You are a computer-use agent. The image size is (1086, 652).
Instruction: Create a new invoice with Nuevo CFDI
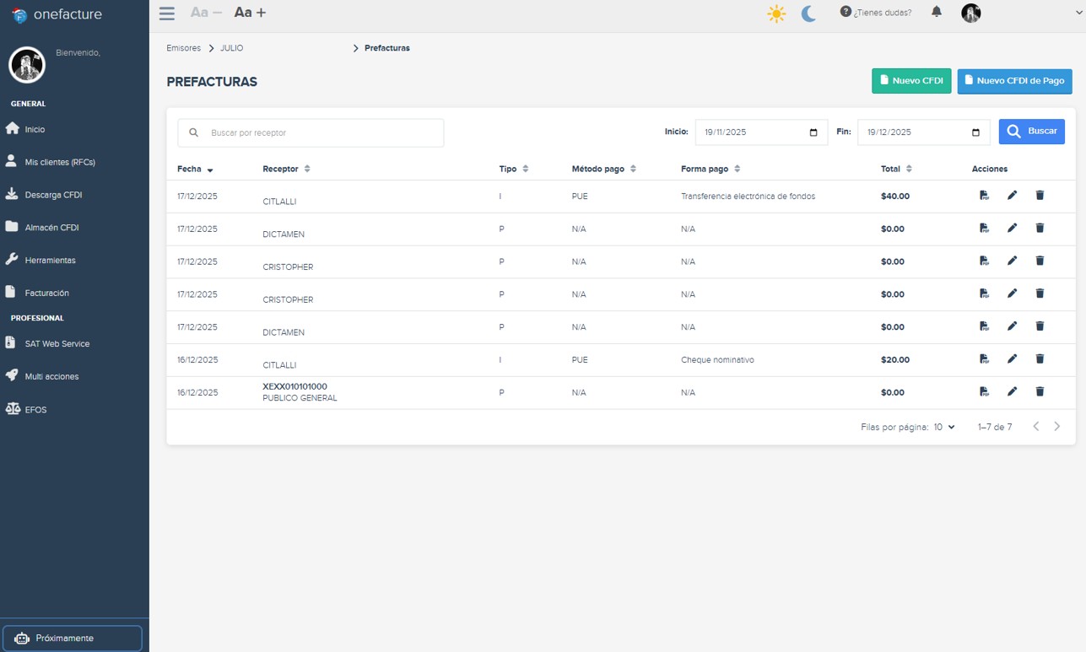[911, 81]
